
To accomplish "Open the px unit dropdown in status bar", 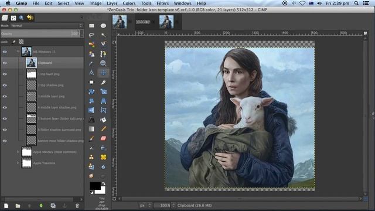I will click(145, 205).
